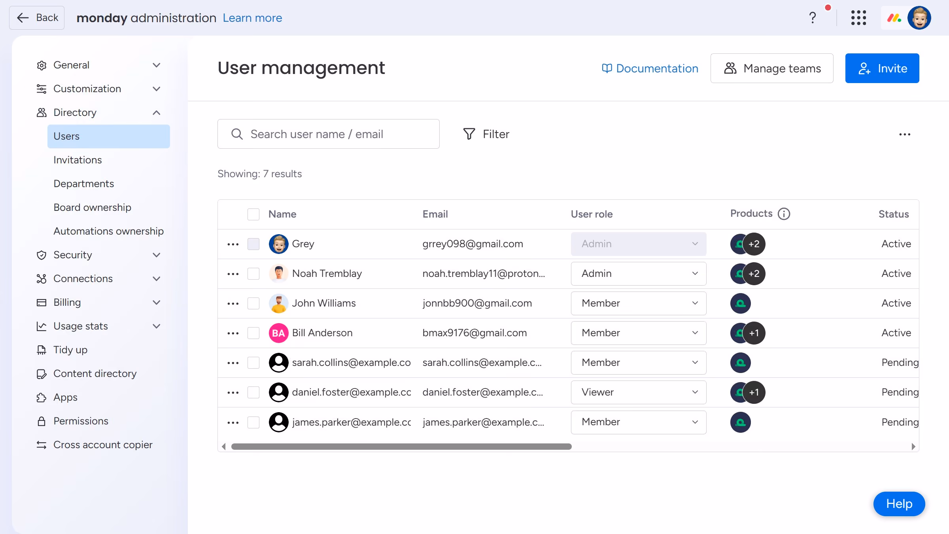Image resolution: width=949 pixels, height=534 pixels.
Task: Click the Filter button
Action: click(486, 134)
